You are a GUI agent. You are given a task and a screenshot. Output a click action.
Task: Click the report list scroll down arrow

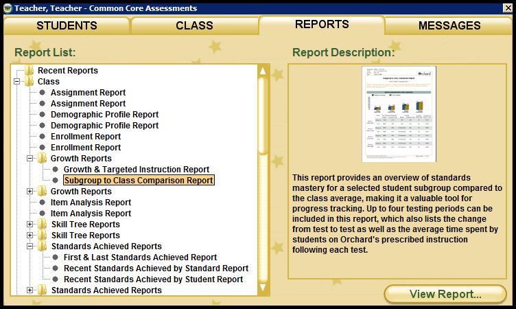263,288
